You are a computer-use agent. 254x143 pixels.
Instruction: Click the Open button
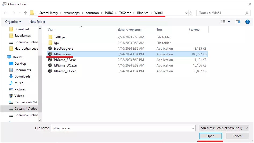point(210,136)
